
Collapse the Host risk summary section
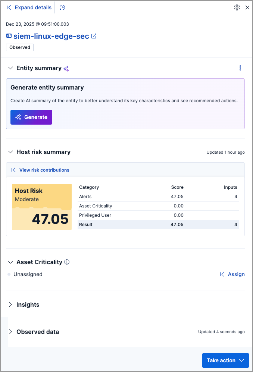click(x=10, y=152)
